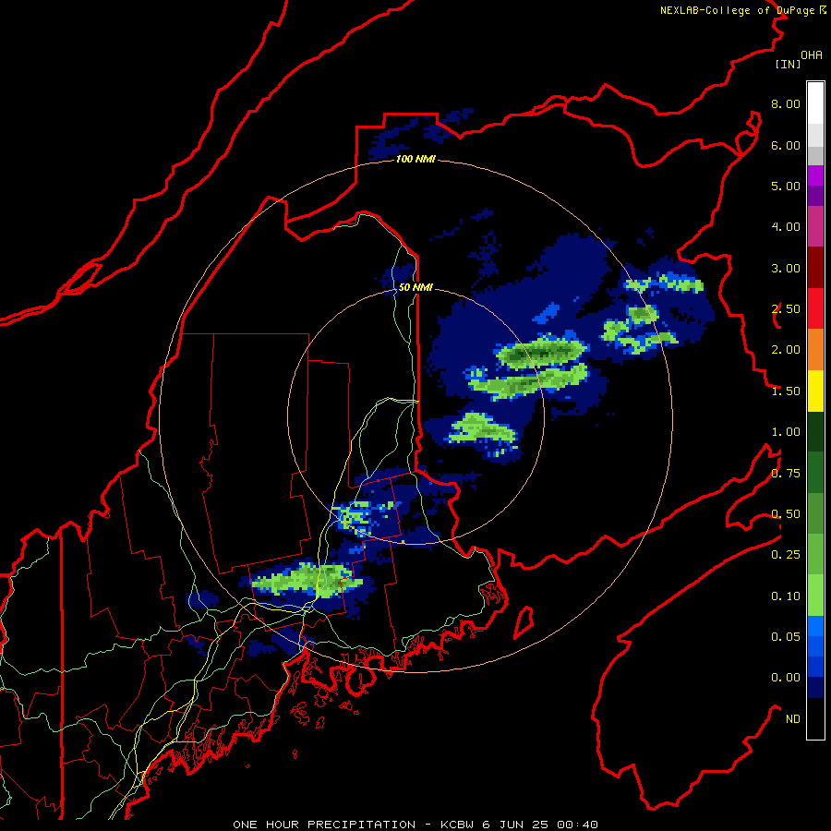Screen dimensions: 831x831
Task: Click the 50 NMI range ring label
Action: click(415, 287)
